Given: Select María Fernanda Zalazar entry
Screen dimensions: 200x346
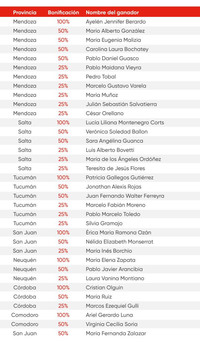Looking at the screenshot, I should (116, 333).
